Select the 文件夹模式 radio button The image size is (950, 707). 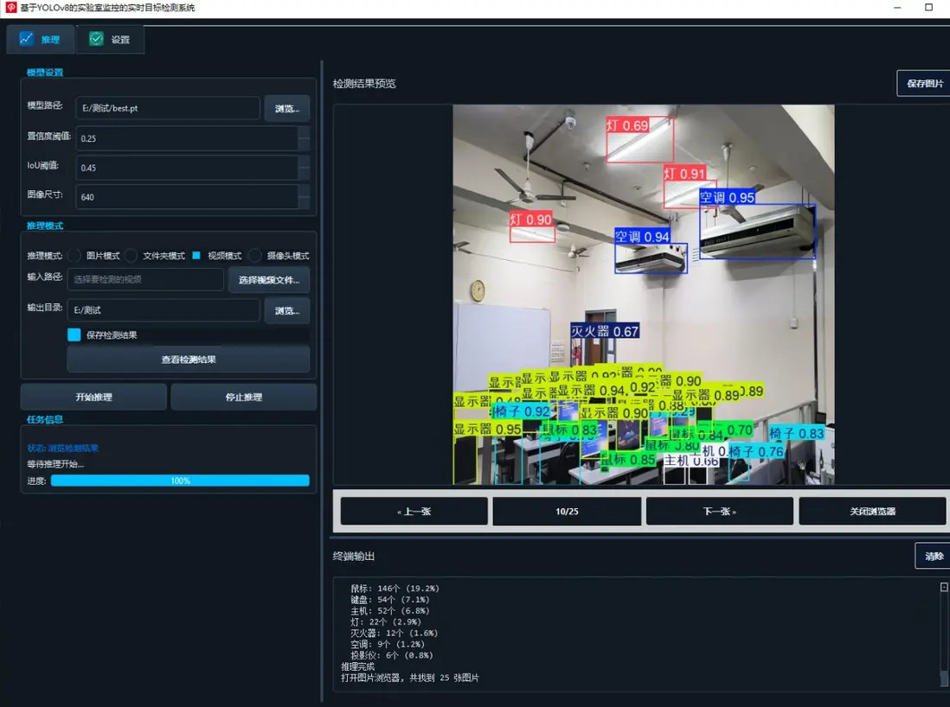pos(132,256)
